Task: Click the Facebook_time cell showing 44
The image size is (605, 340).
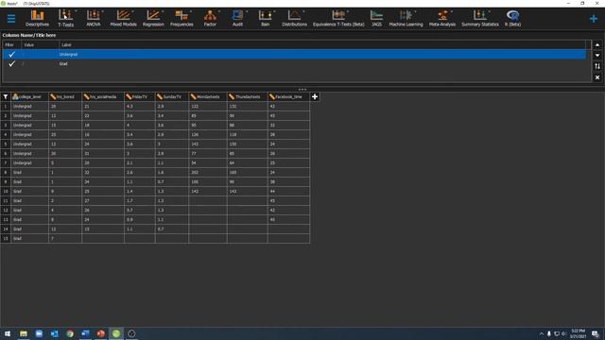Action: 288,191
